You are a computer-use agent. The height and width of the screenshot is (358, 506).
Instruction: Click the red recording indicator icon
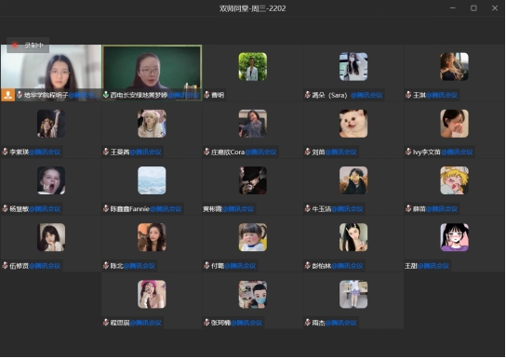15,46
